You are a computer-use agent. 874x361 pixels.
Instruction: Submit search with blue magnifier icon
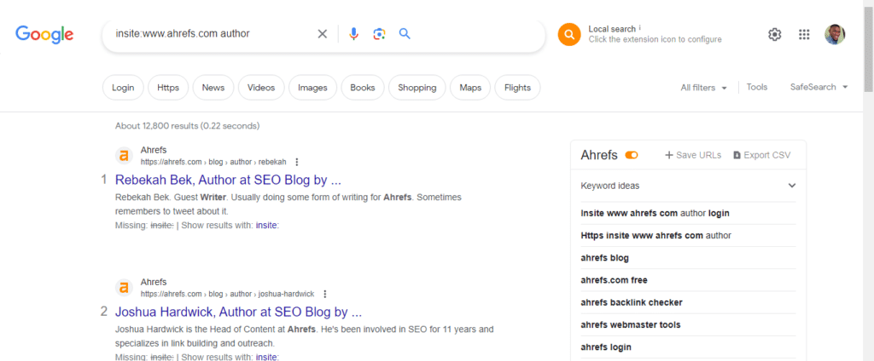[x=405, y=34]
